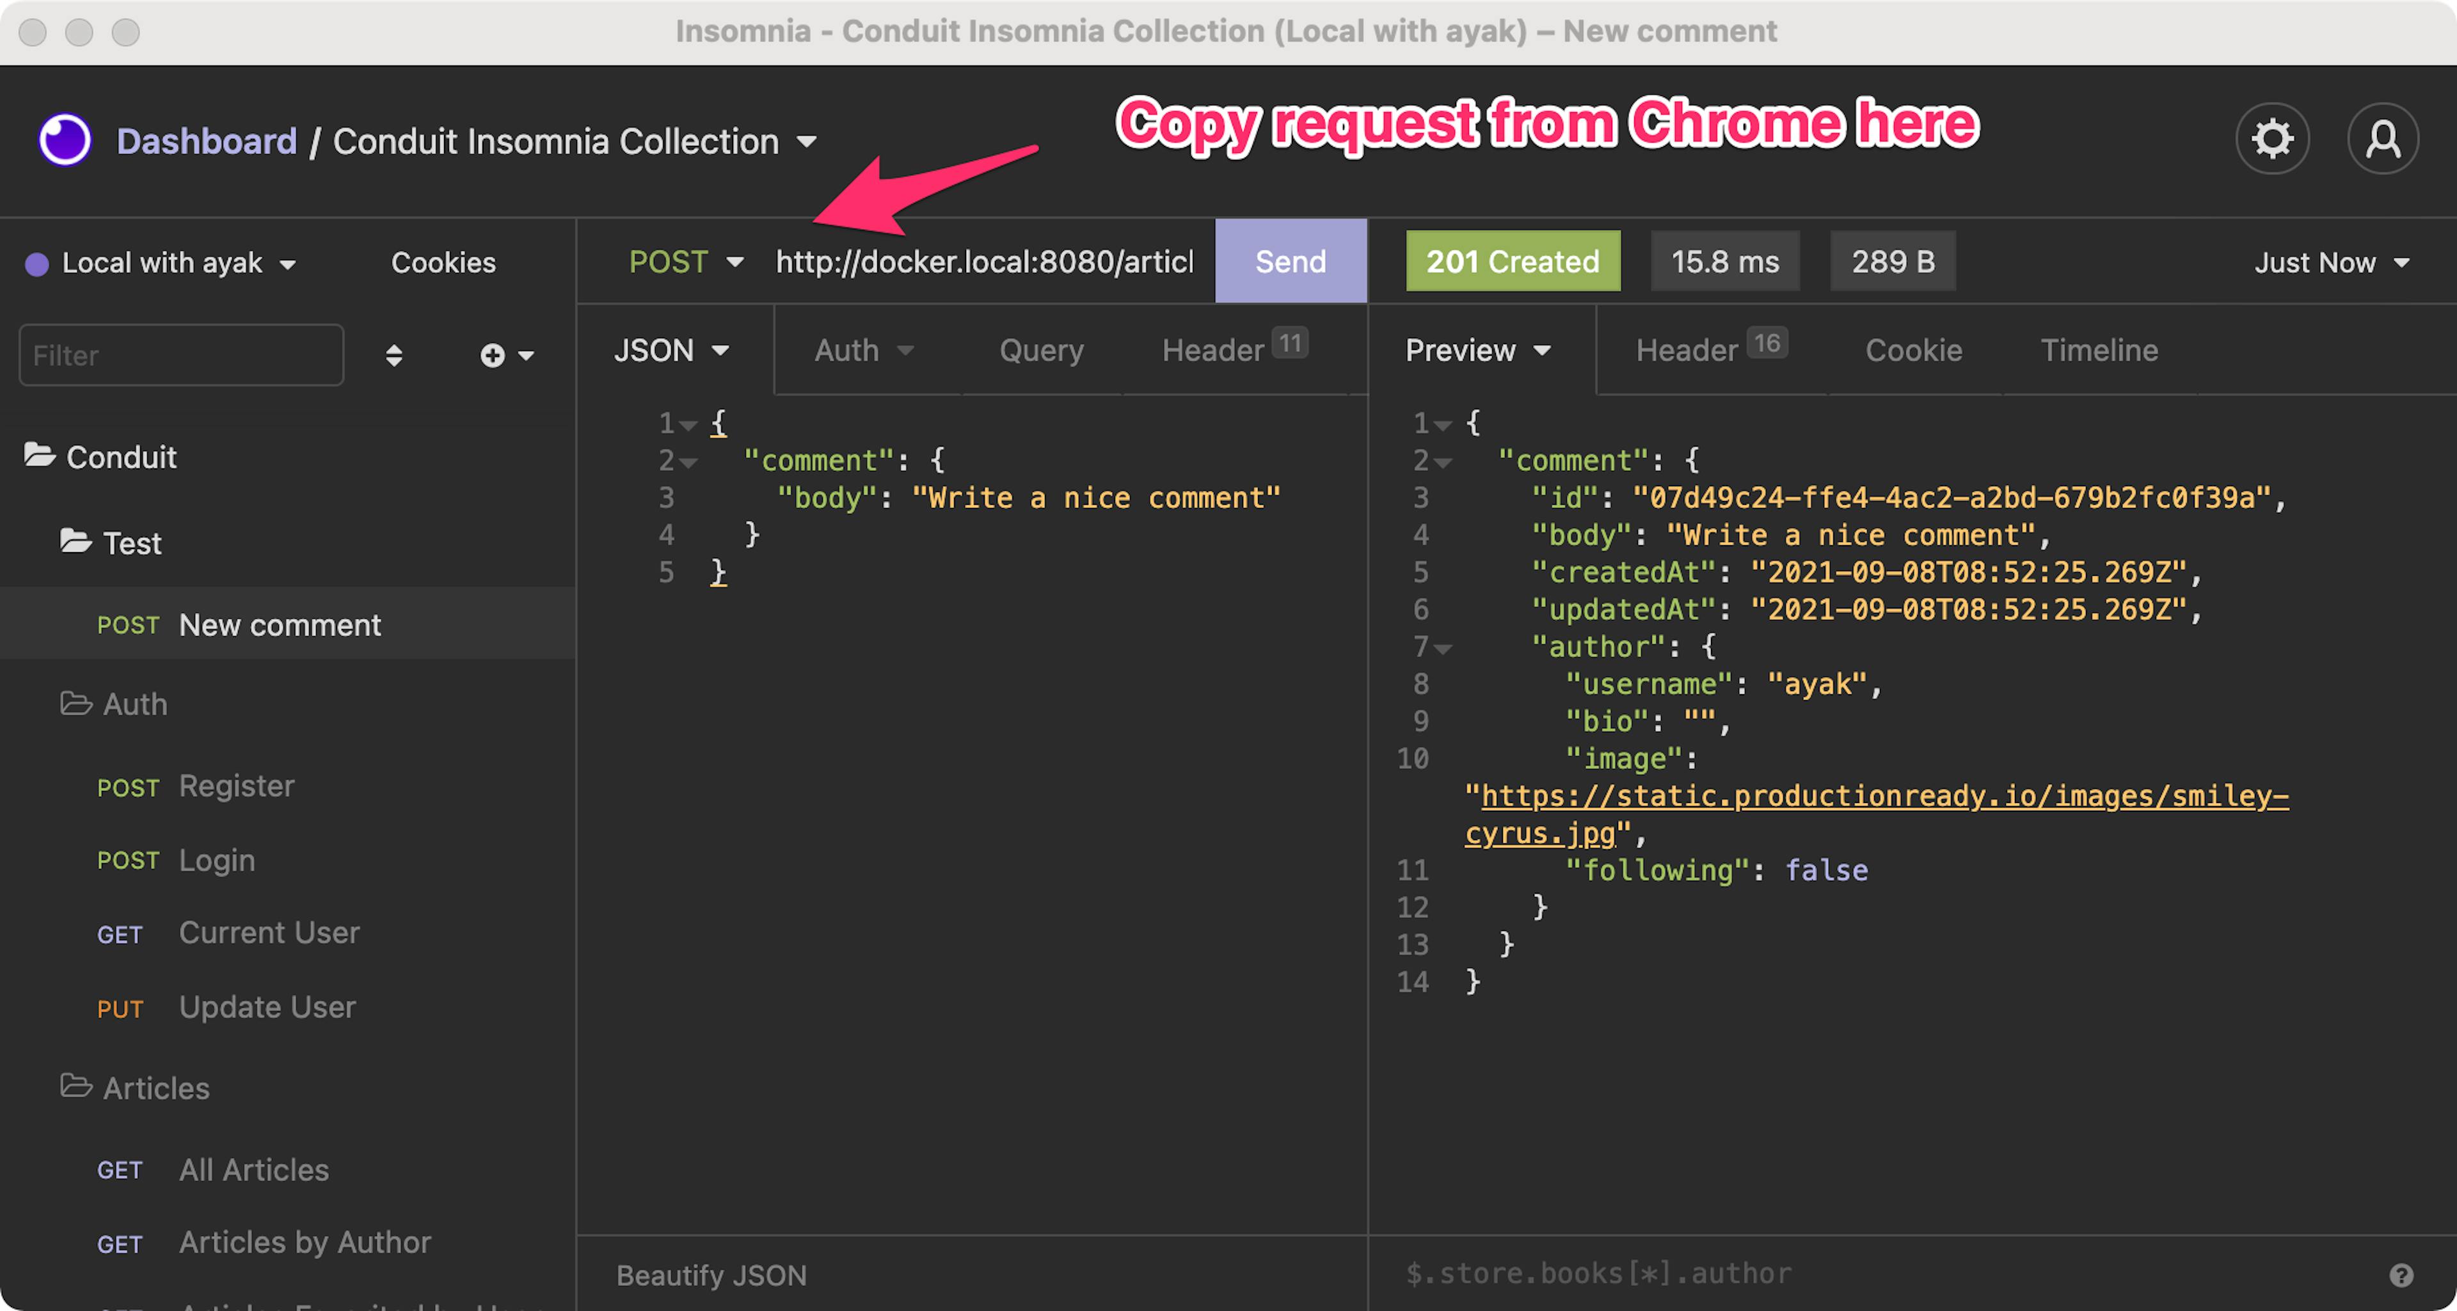This screenshot has height=1311, width=2457.
Task: Click the "ayak" username value
Action: point(1817,683)
